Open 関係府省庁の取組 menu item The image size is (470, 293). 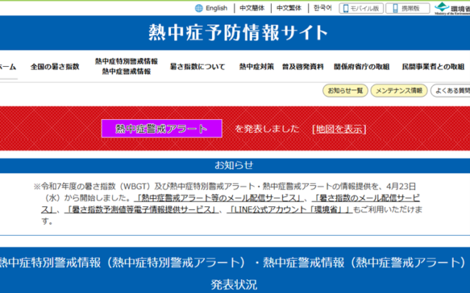tap(361, 67)
